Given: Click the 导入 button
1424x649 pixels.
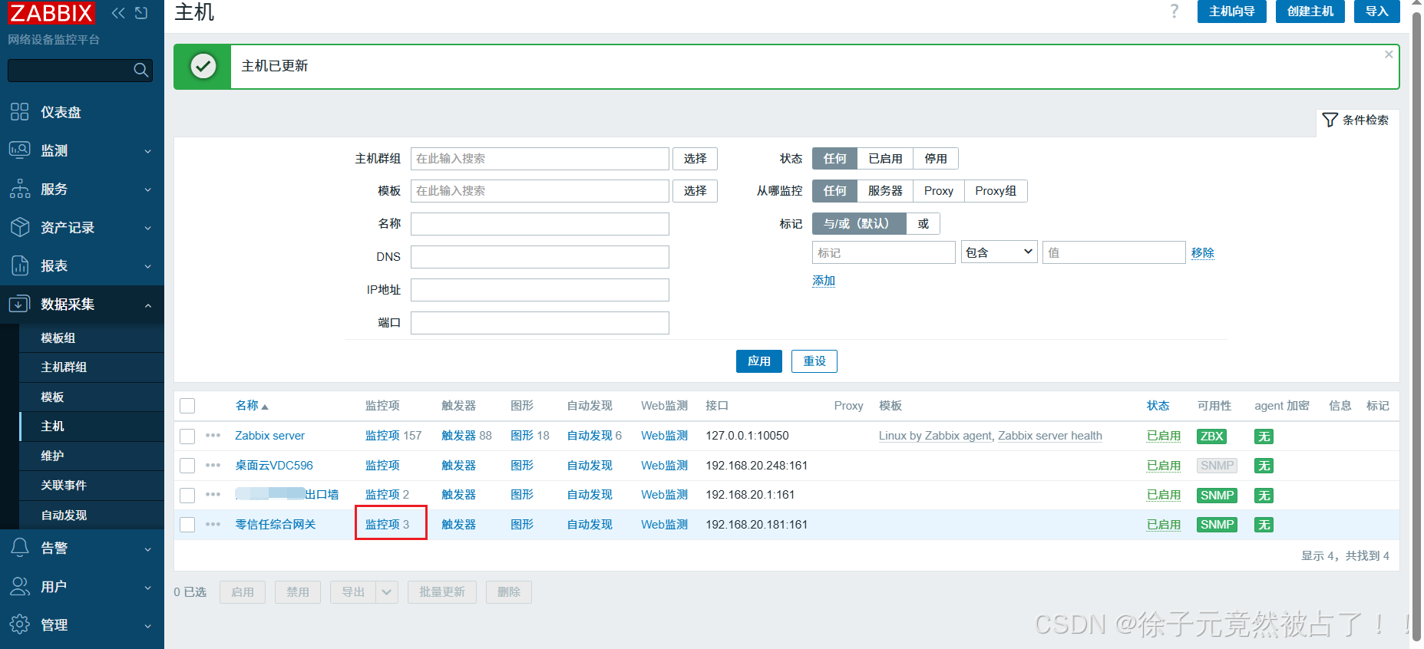Looking at the screenshot, I should (1376, 12).
